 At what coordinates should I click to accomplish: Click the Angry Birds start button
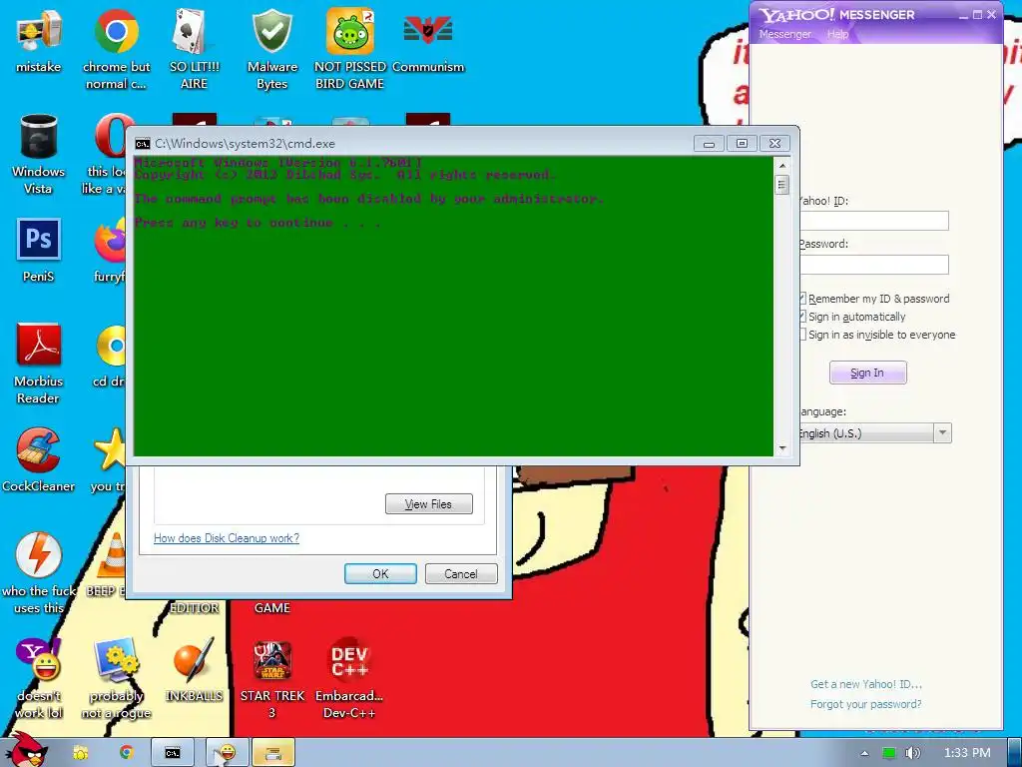[x=26, y=750]
